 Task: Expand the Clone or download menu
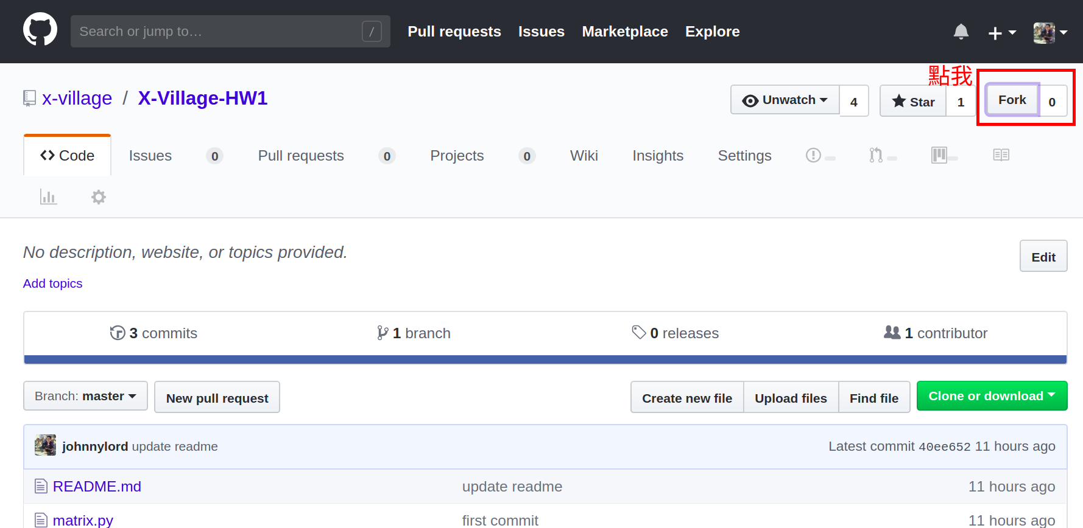(x=992, y=396)
